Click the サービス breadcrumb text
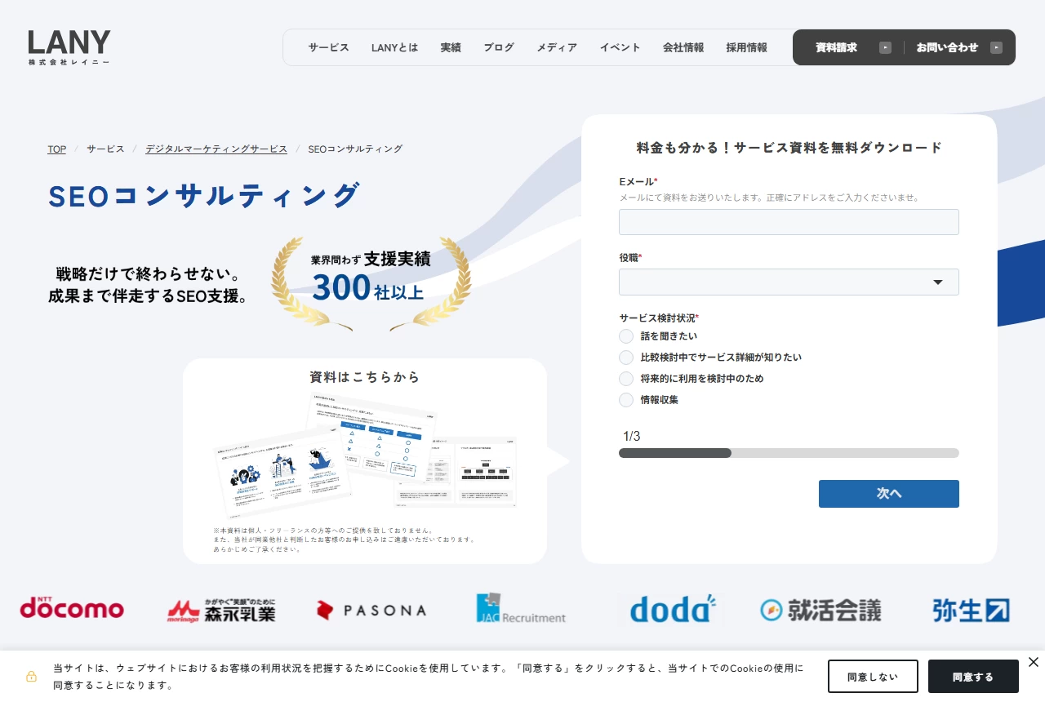The height and width of the screenshot is (702, 1045). point(106,149)
